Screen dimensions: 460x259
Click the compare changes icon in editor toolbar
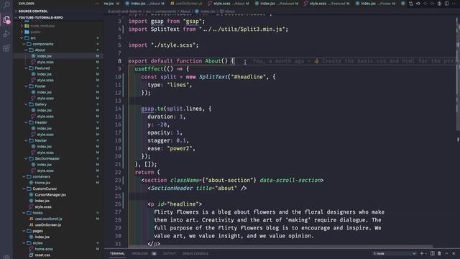click(x=410, y=4)
